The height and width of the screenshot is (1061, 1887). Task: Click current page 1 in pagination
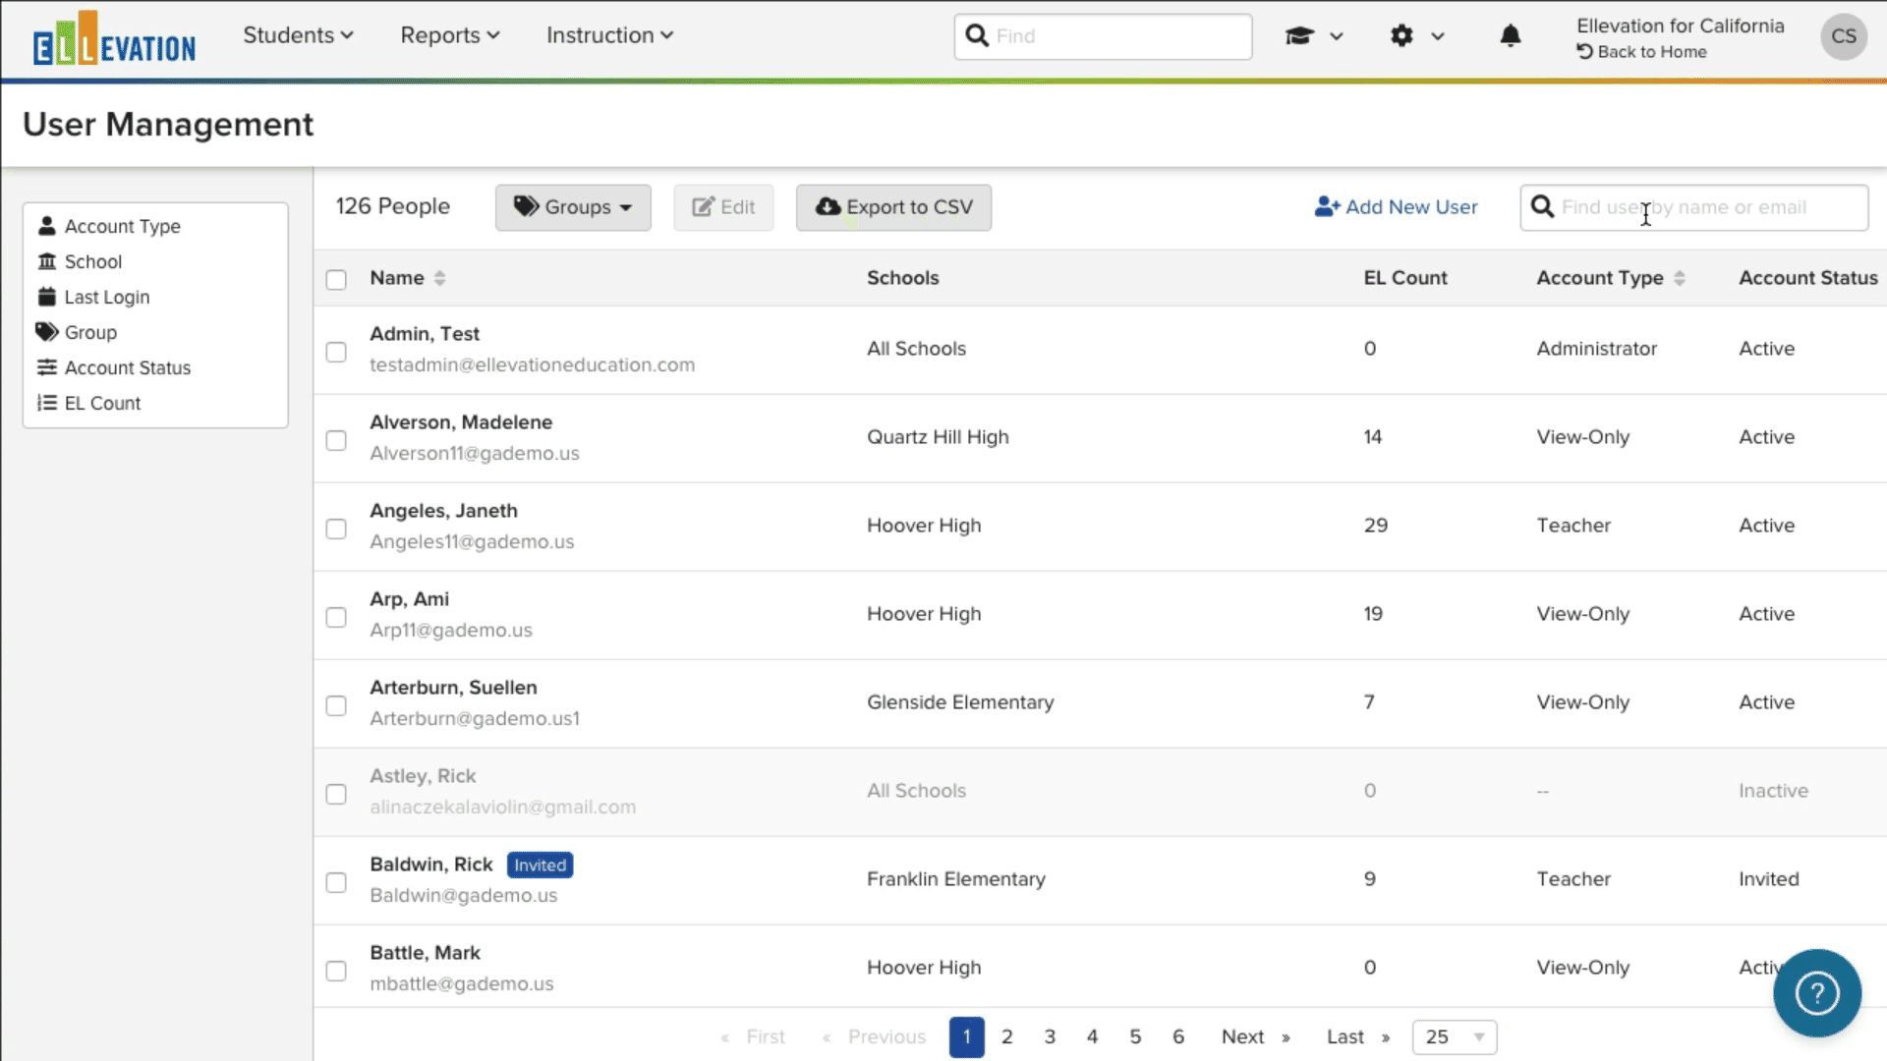[967, 1037]
